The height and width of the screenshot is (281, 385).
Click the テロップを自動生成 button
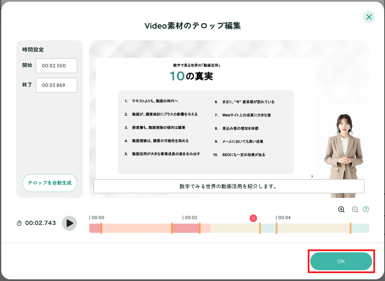point(50,183)
